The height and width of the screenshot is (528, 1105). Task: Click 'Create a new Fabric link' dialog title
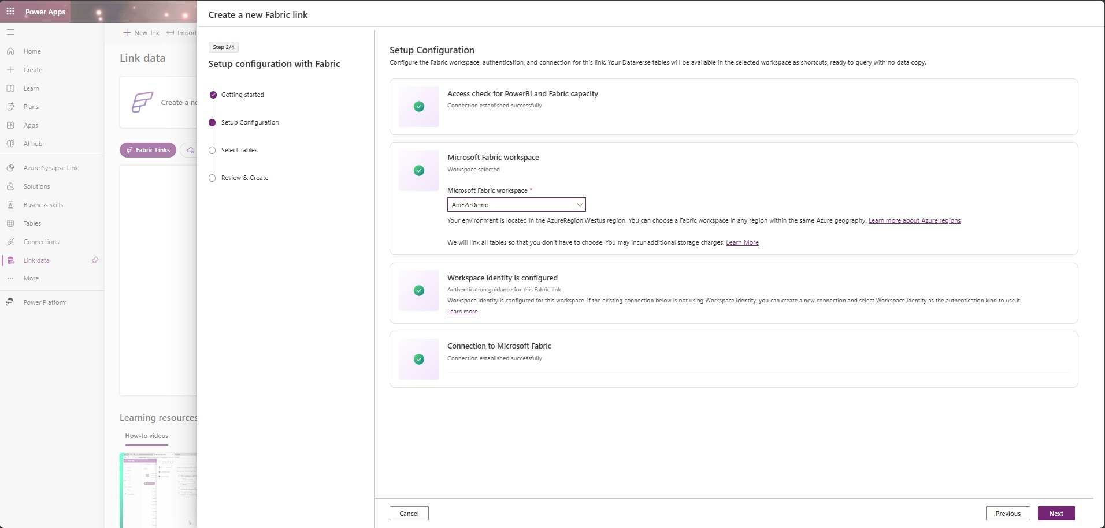[x=258, y=15]
